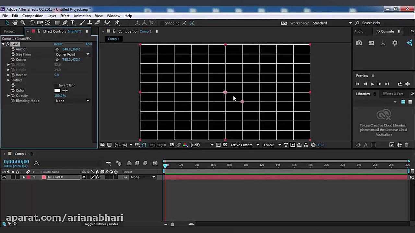Open the Animation menu

[x=82, y=16]
